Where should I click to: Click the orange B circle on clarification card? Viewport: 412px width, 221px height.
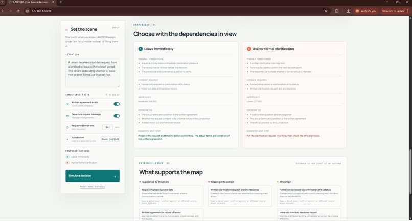[x=249, y=49]
